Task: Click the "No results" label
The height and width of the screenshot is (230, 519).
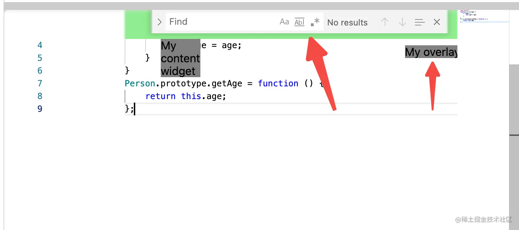Action: [347, 23]
